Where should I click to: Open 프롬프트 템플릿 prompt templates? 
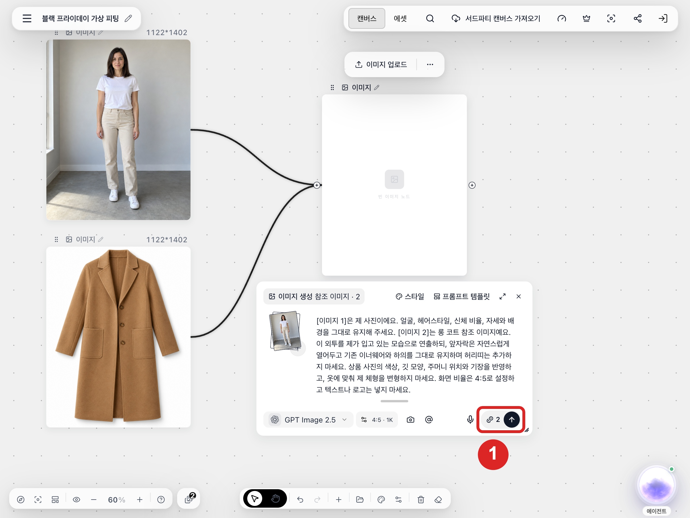tap(462, 296)
